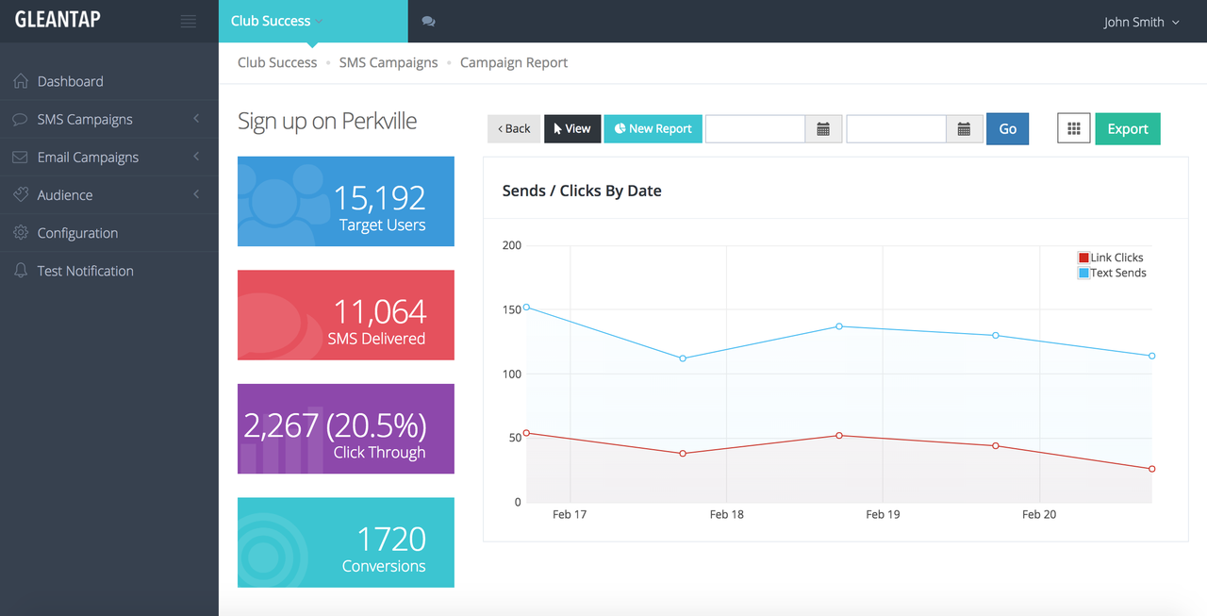This screenshot has width=1207, height=616.
Task: Switch to grid view icon
Action: [x=1074, y=128]
